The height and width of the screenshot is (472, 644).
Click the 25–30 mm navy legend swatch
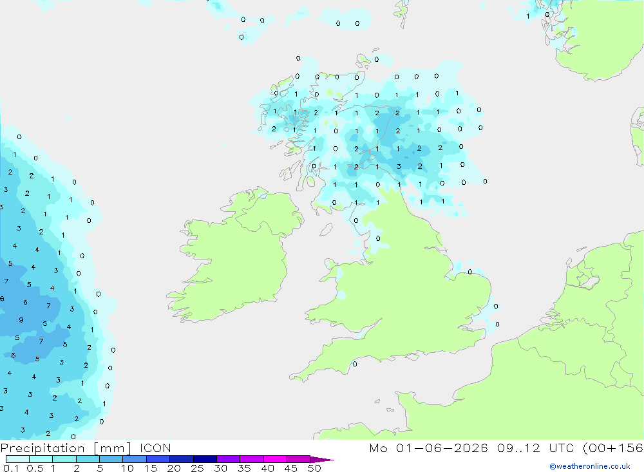pyautogui.click(x=205, y=459)
